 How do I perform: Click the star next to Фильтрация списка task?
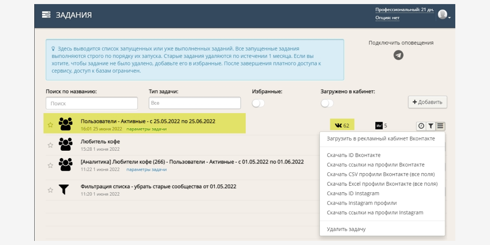50,190
